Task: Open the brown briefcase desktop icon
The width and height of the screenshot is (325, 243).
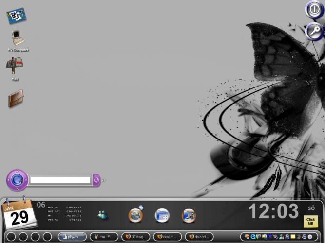Action: 16,99
